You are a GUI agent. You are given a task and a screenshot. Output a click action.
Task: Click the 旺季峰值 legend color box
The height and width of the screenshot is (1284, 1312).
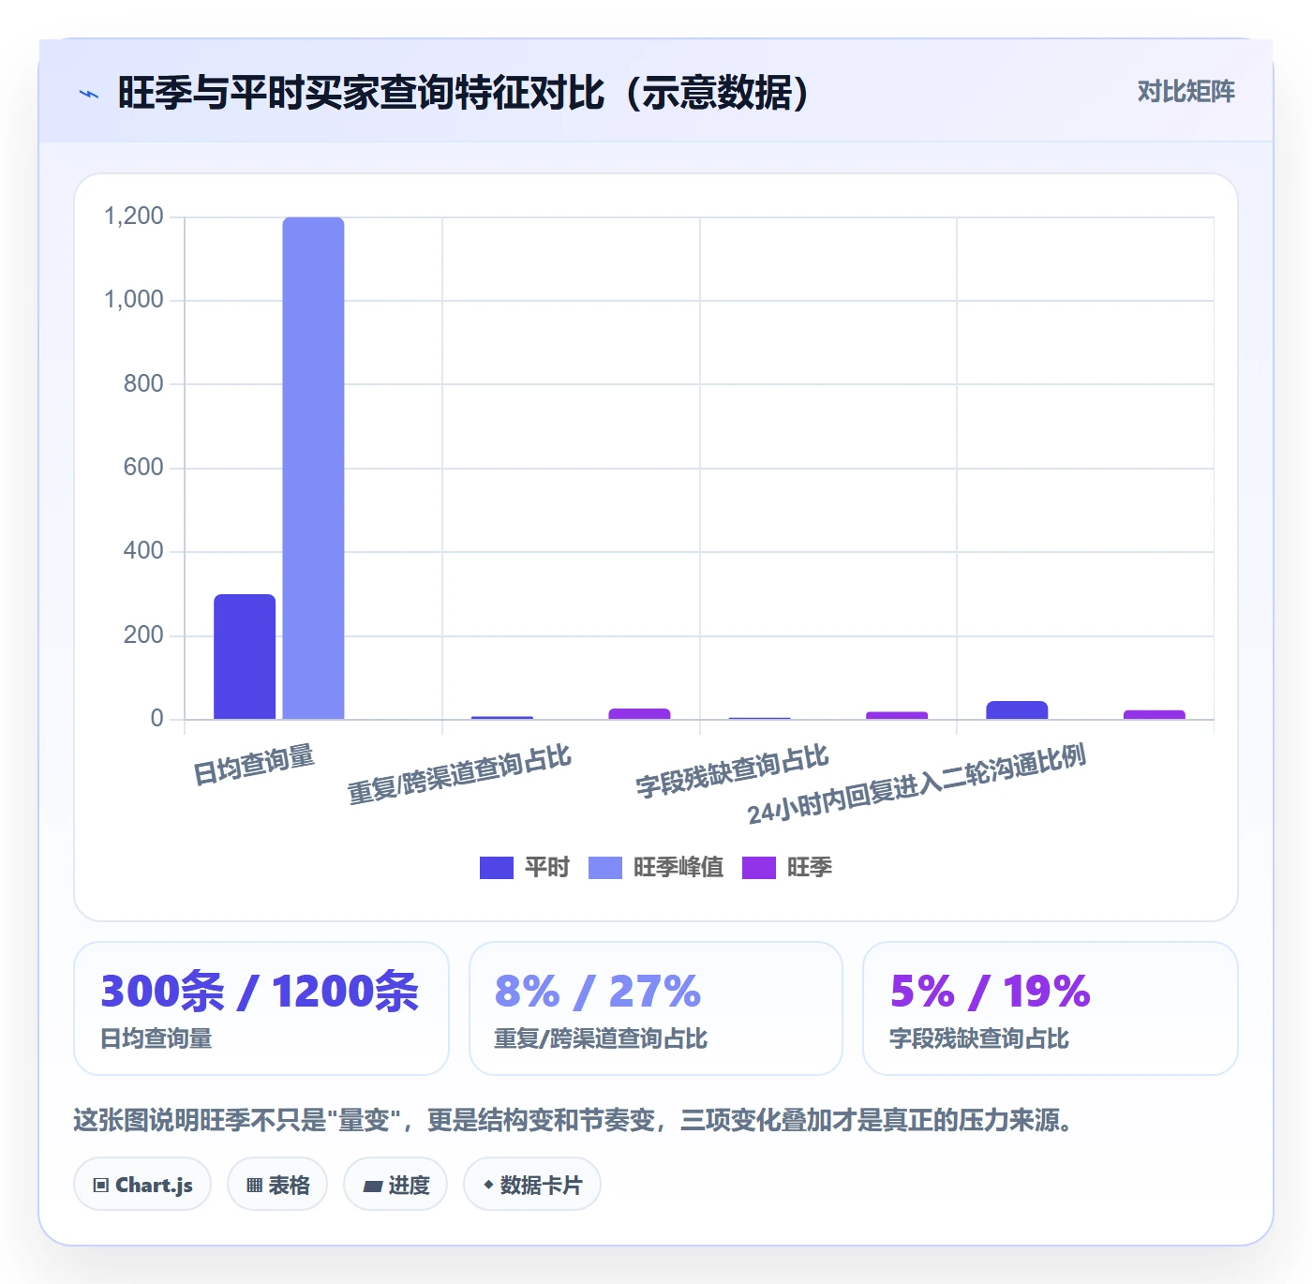[x=605, y=868]
